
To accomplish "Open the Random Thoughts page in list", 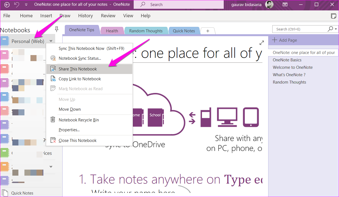I will [x=289, y=82].
